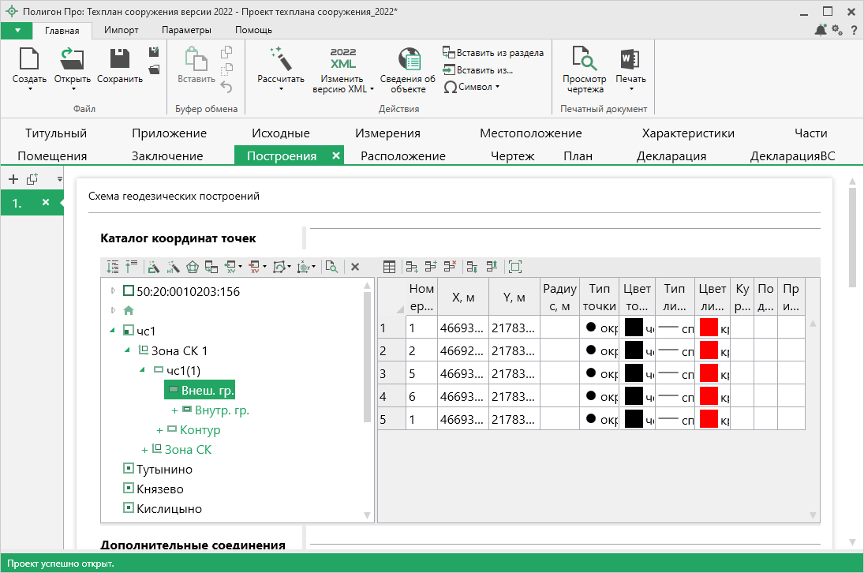This screenshot has height=573, width=864.
Task: Collapse the чс1 tree node
Action: coord(113,331)
